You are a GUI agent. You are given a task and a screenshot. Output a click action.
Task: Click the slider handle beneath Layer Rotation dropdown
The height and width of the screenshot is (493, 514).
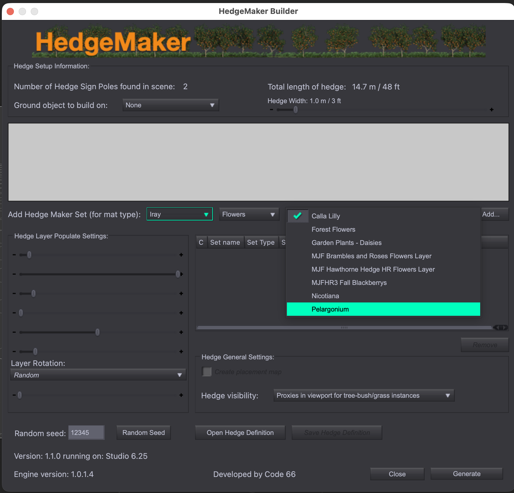pos(20,395)
